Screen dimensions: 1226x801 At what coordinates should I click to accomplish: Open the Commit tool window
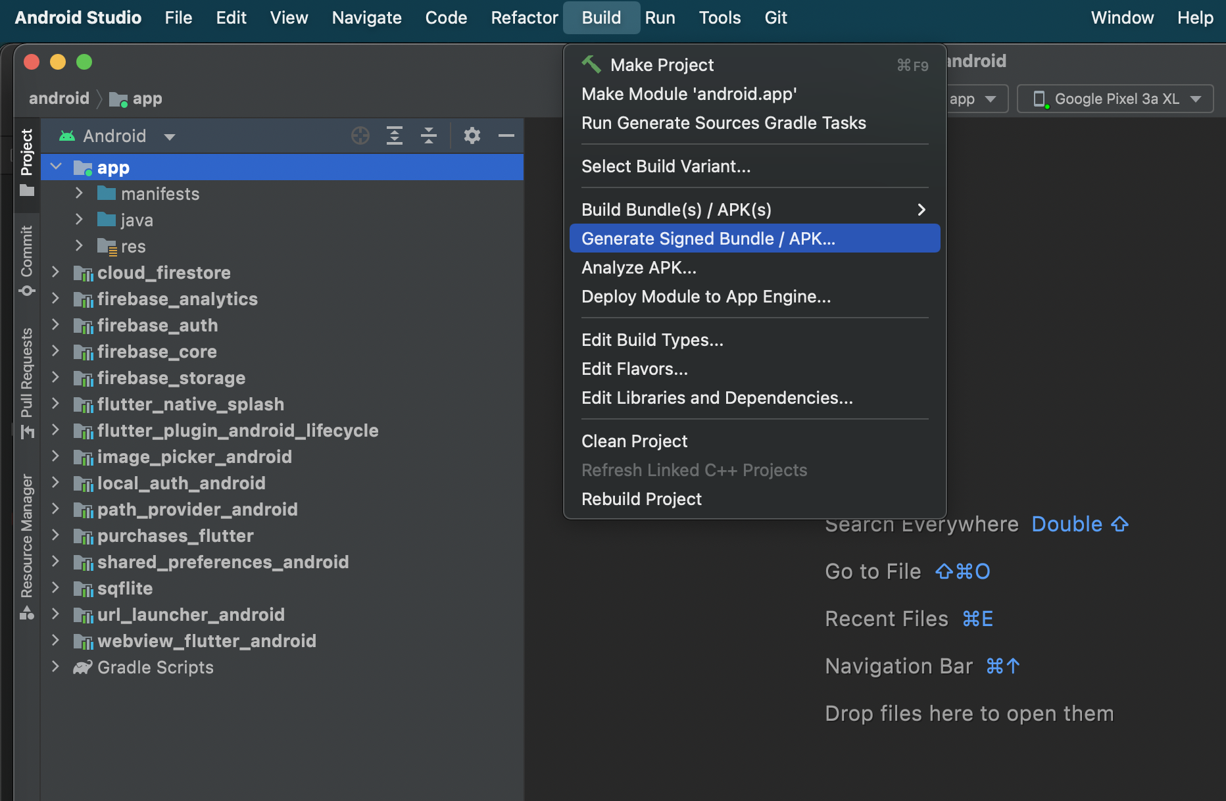pos(26,256)
